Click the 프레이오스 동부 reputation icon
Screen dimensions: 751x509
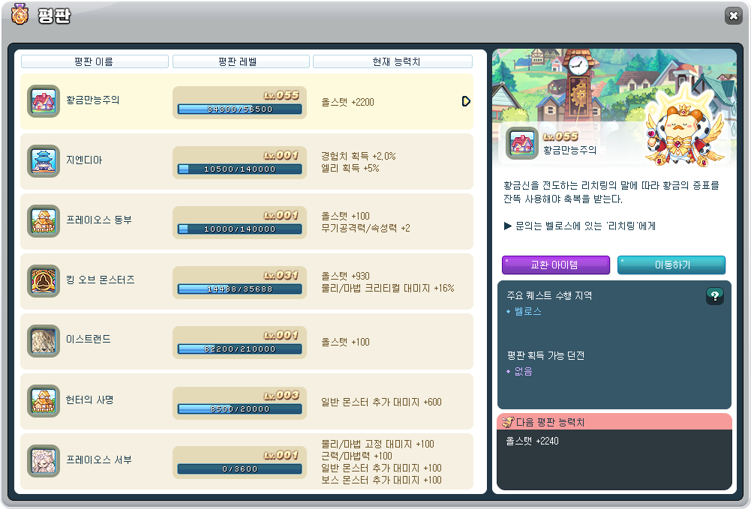pyautogui.click(x=44, y=221)
